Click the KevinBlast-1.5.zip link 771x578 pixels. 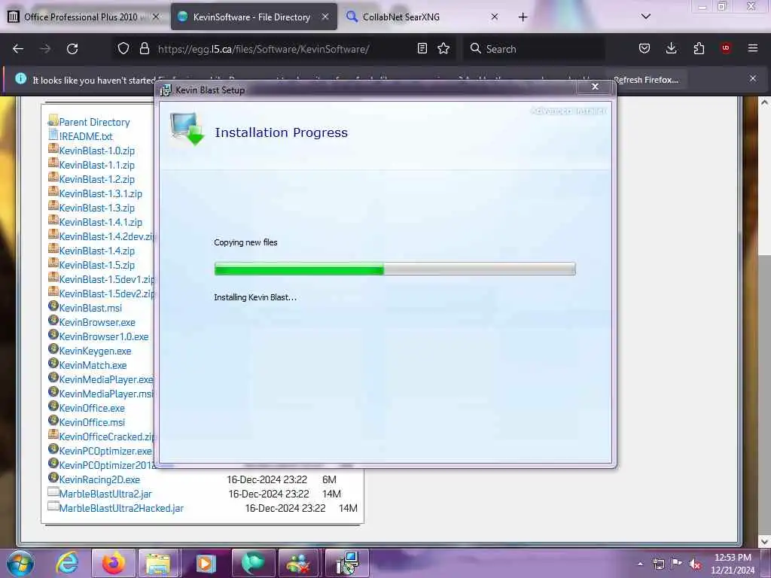(x=97, y=266)
